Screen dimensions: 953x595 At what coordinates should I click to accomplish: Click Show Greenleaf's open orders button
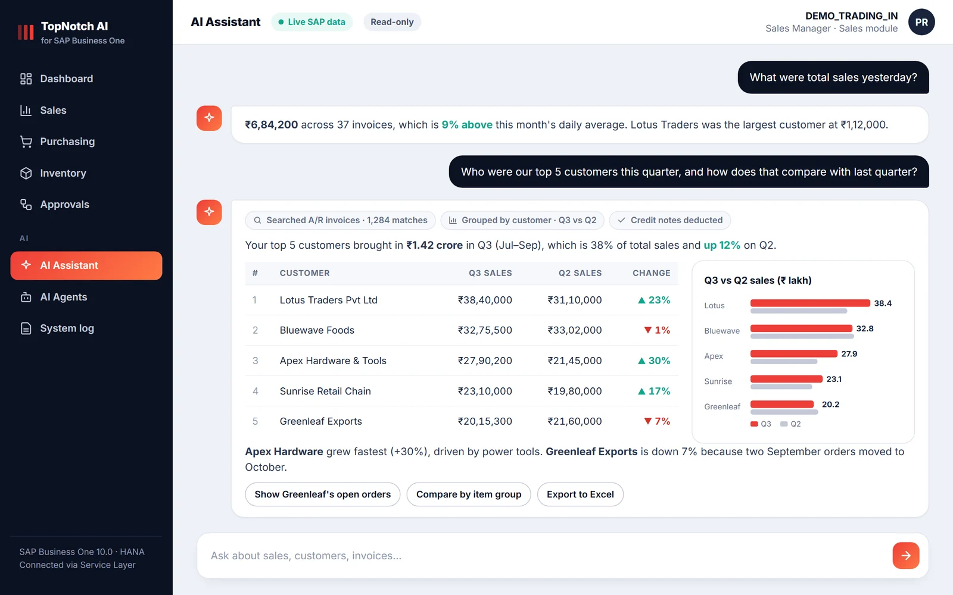tap(323, 494)
